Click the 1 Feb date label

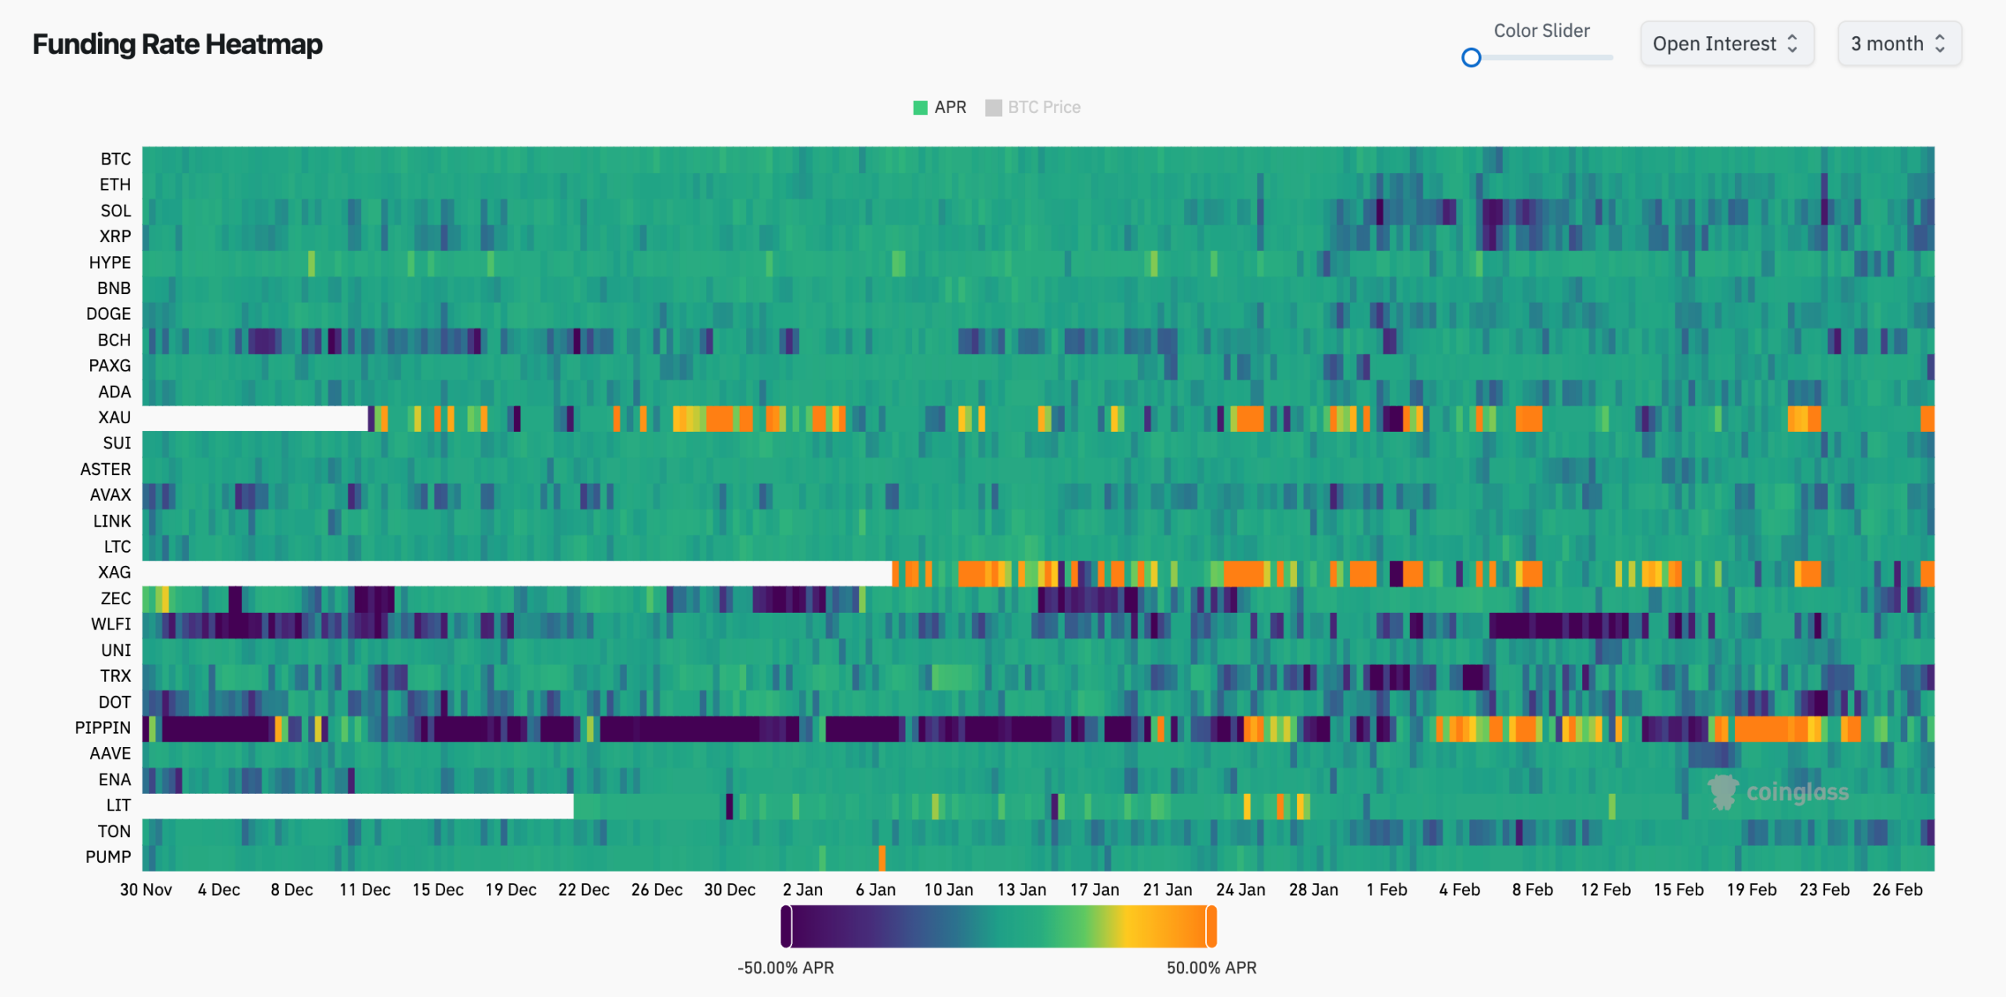(1386, 890)
